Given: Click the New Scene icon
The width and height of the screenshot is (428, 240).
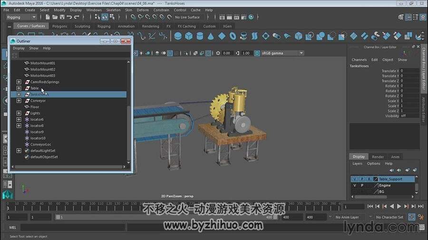Looking at the screenshot, I should (x=48, y=17).
